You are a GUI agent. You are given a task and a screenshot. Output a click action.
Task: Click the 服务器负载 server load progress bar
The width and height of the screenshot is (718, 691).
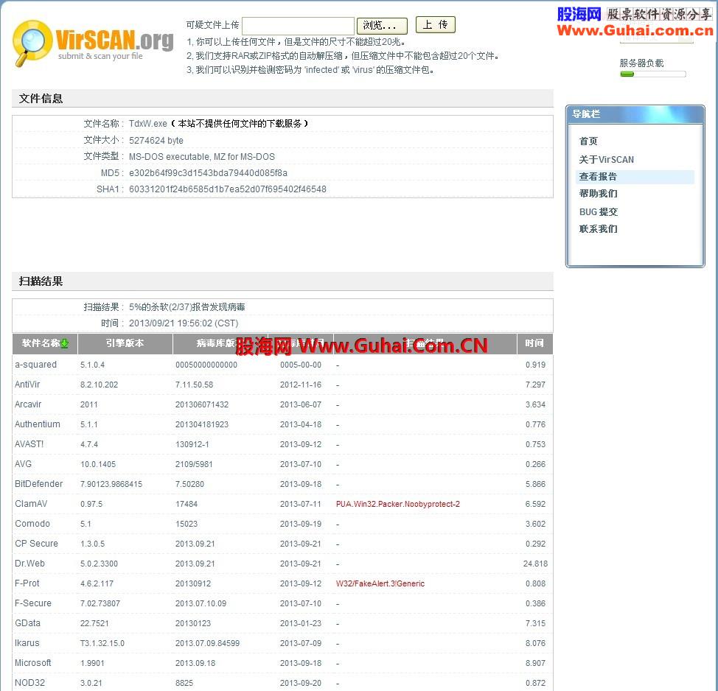coord(653,74)
